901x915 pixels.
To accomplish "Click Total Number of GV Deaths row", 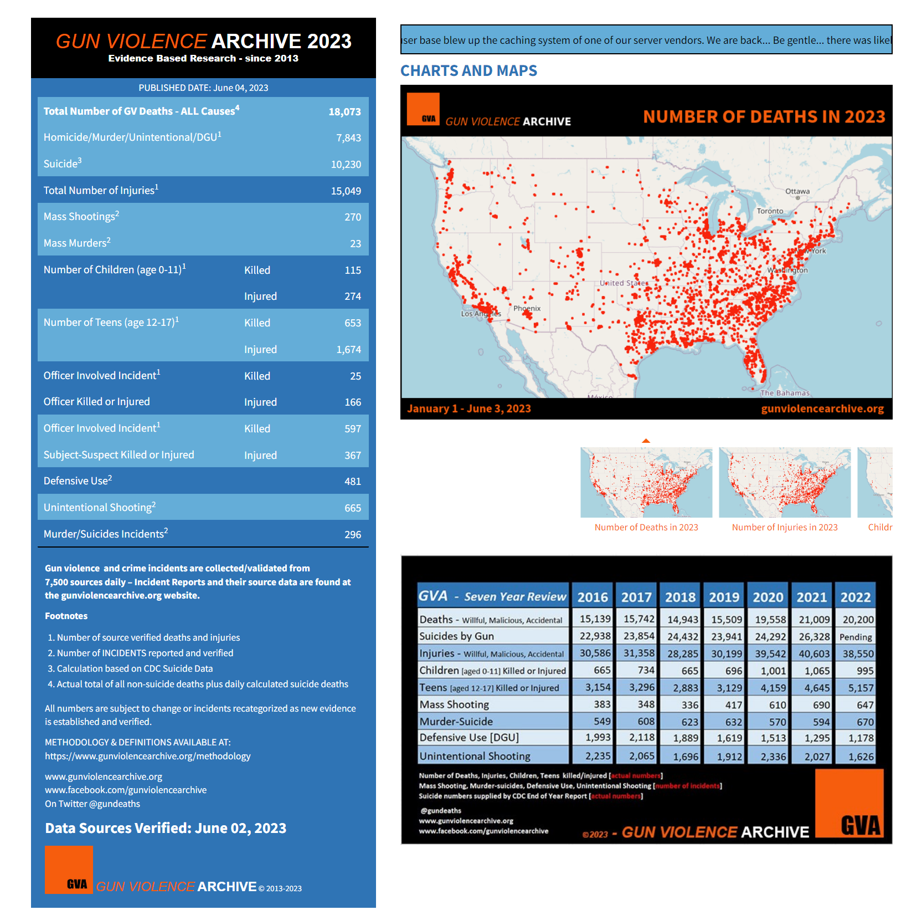I will [203, 111].
